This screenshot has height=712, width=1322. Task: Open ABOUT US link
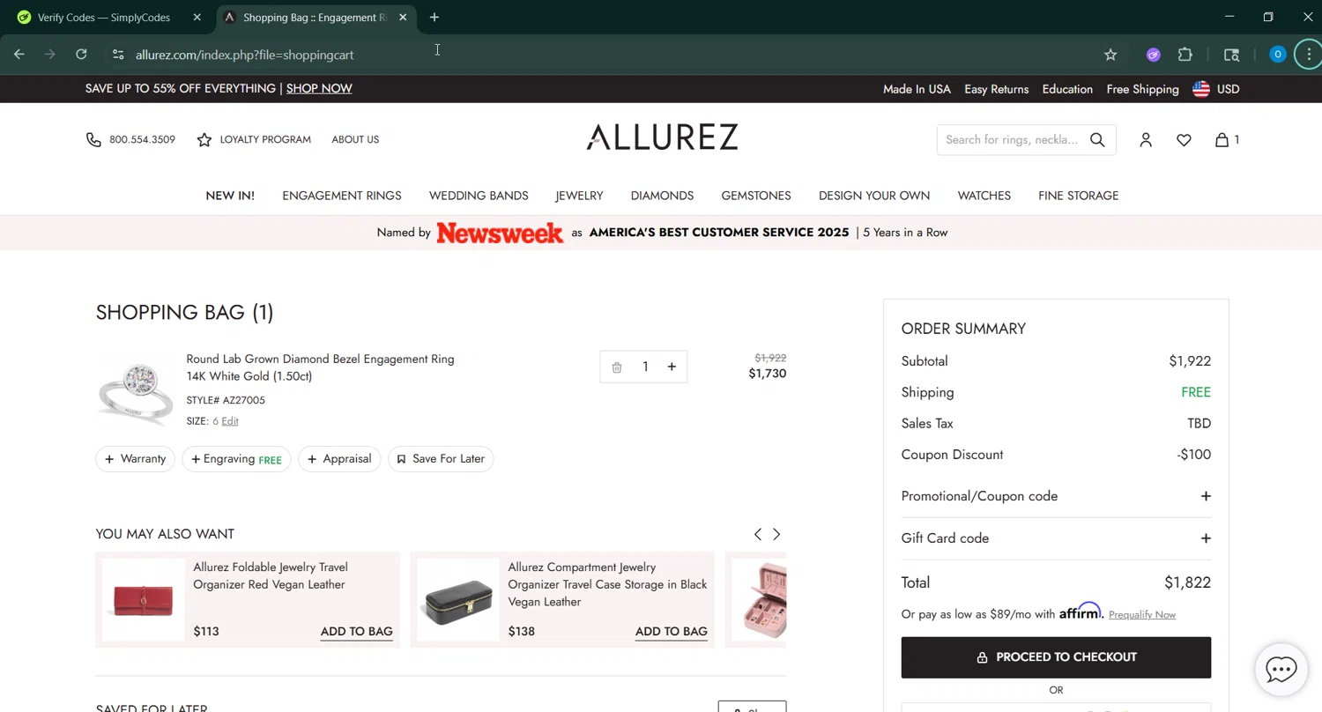tap(355, 139)
